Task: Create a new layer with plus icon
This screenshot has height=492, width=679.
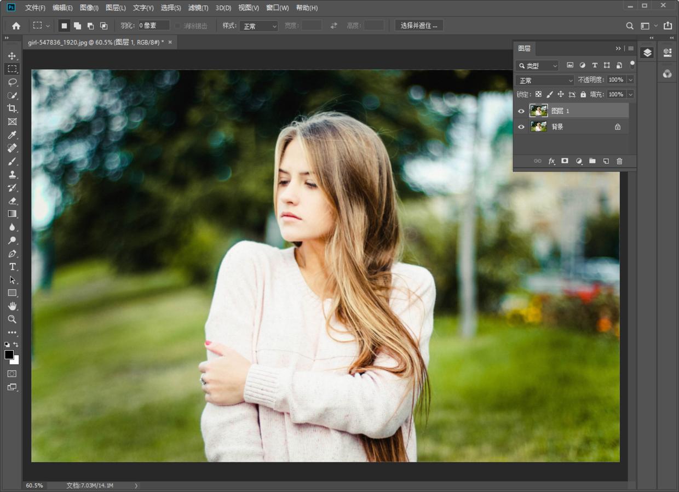Action: pyautogui.click(x=606, y=161)
